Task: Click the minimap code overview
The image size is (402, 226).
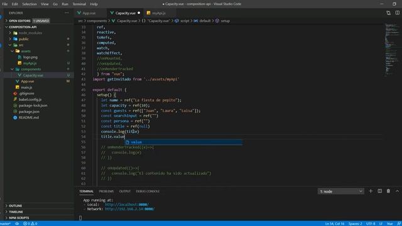Action: (x=392, y=50)
